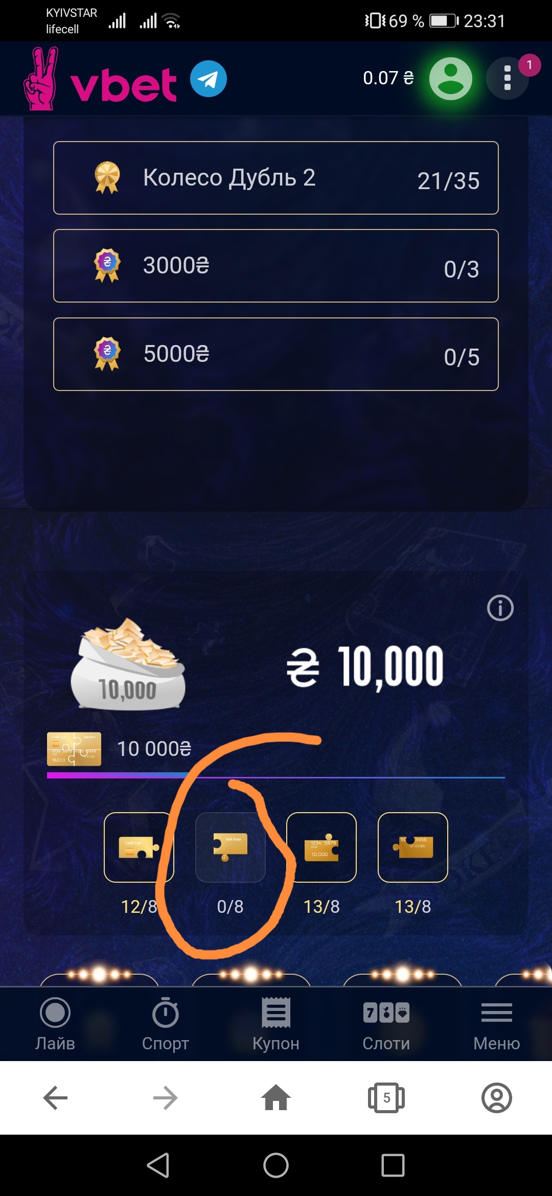Open the 5000₴ reward row

point(276,354)
